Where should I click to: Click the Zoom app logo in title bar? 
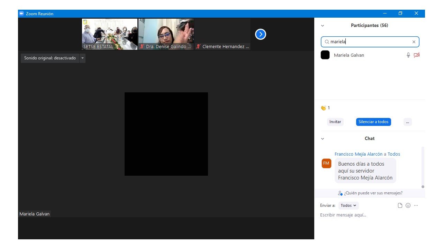21,13
